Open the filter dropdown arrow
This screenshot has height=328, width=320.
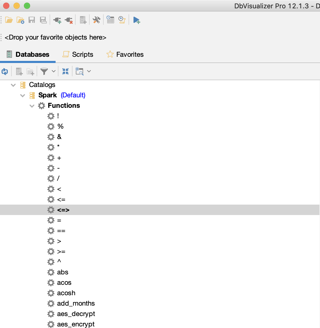pos(54,71)
